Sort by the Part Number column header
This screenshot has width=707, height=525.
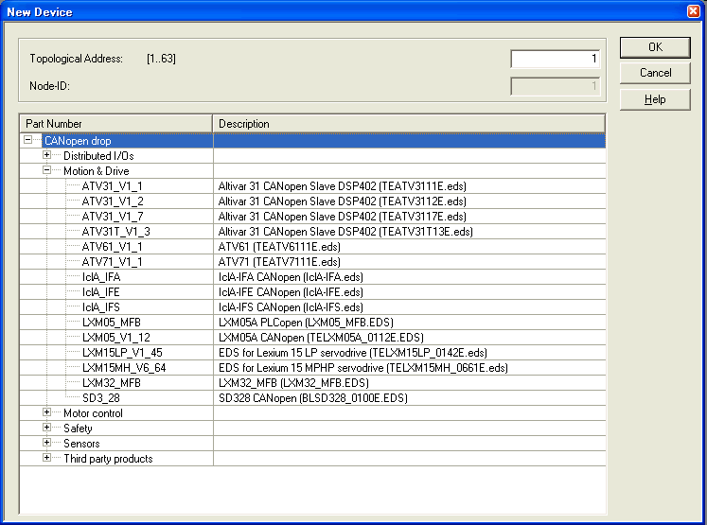click(115, 124)
